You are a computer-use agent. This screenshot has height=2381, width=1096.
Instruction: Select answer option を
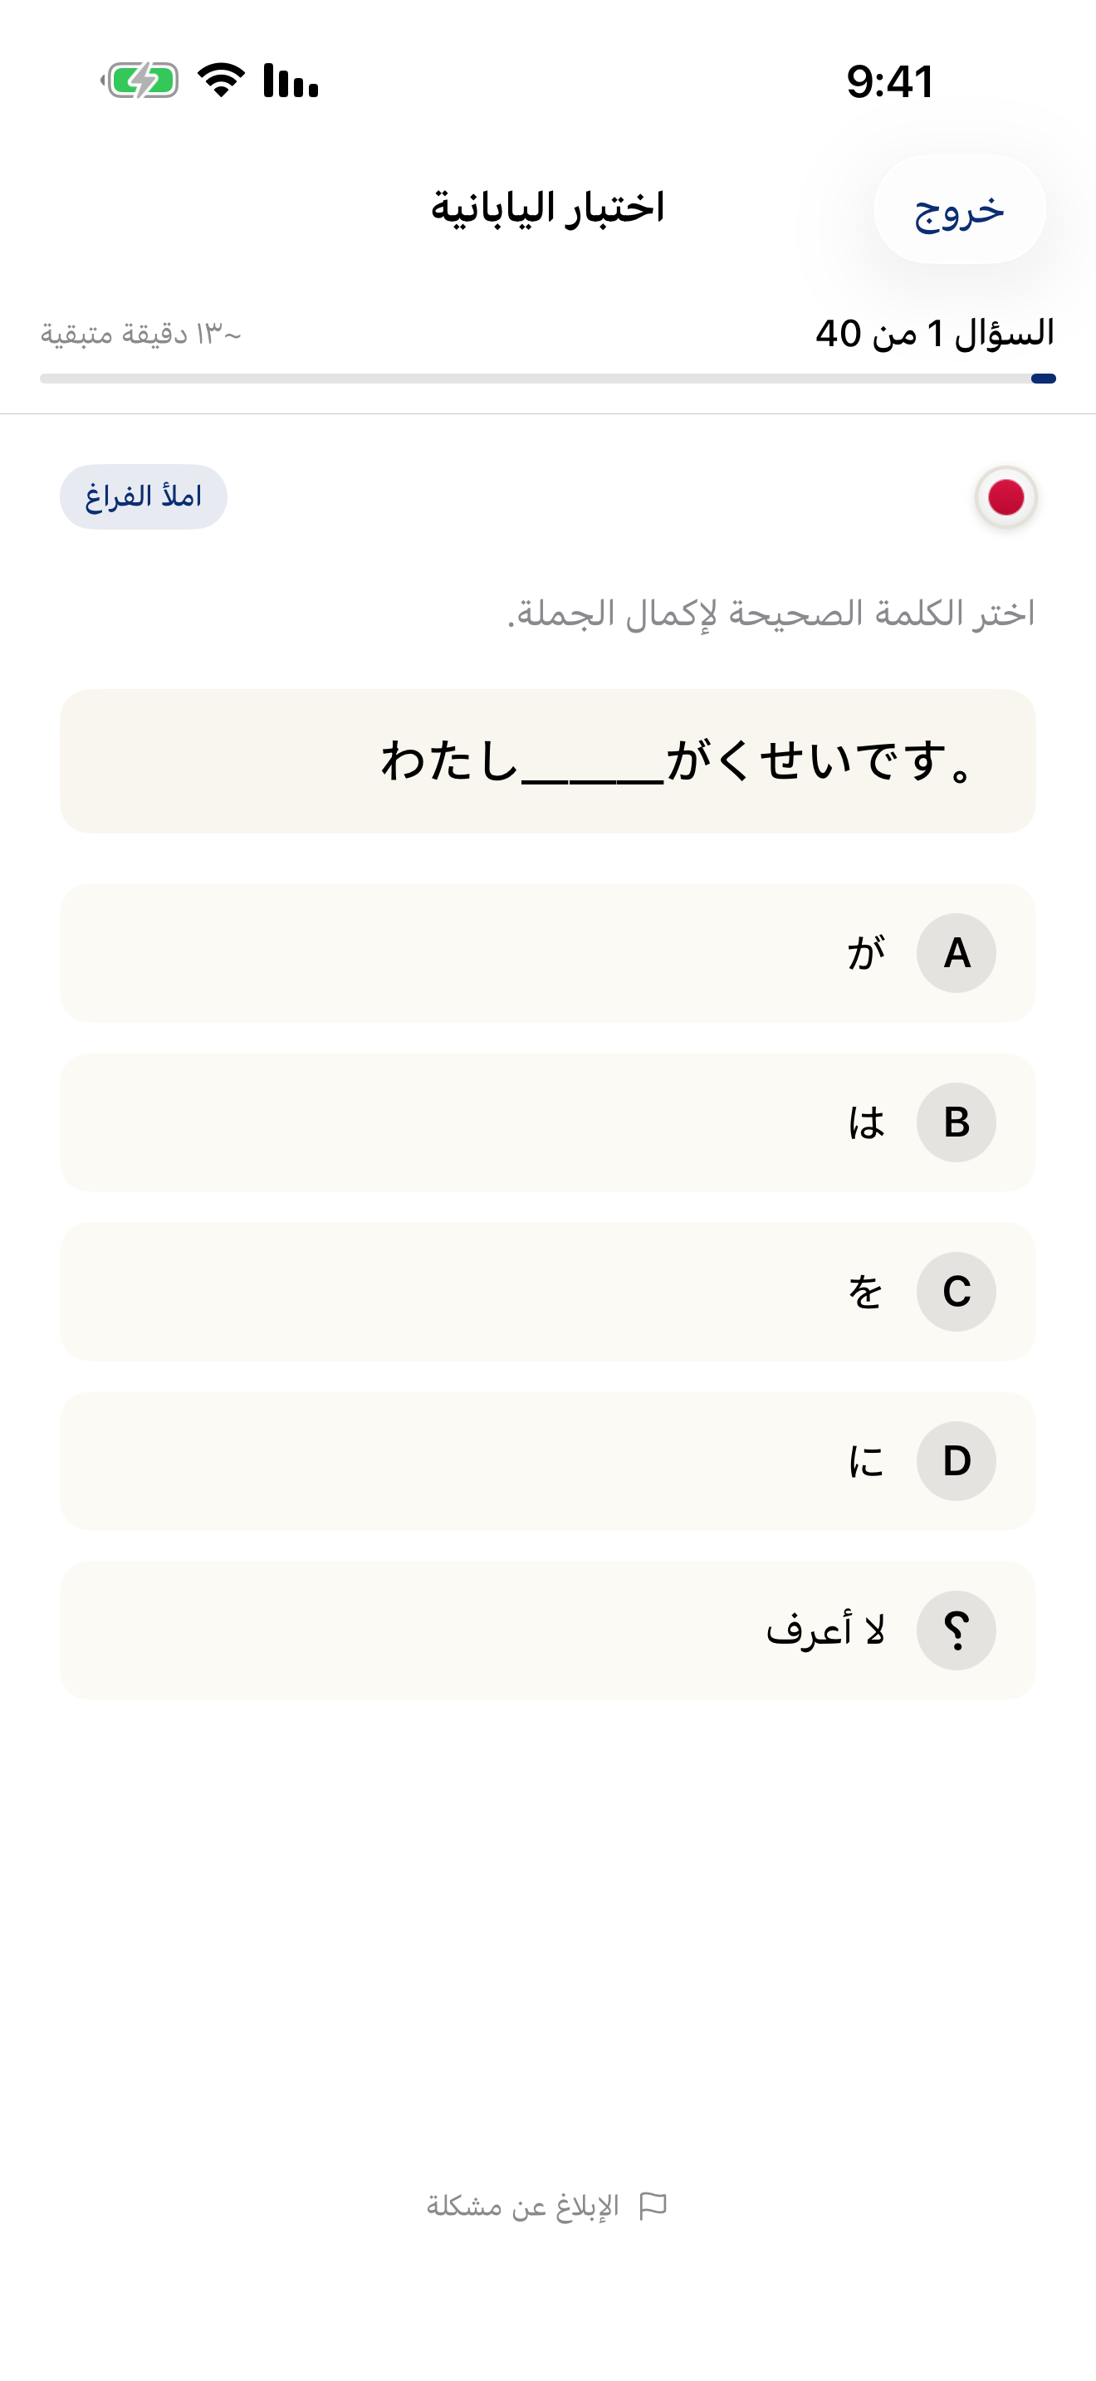pos(548,1292)
